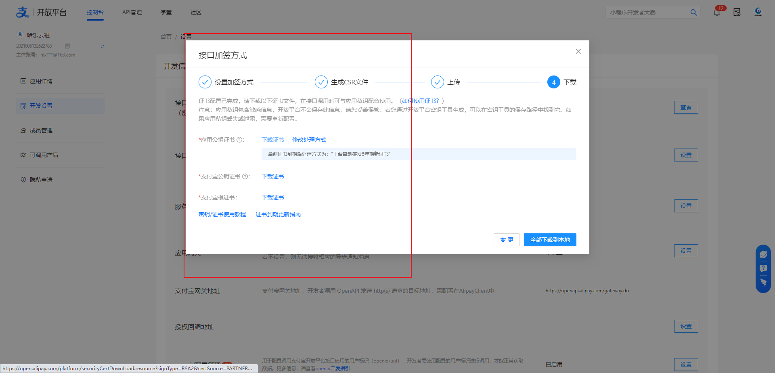The image size is (775, 373).
Task: Click help icon next to 支付宝公钥证书
Action: [245, 176]
